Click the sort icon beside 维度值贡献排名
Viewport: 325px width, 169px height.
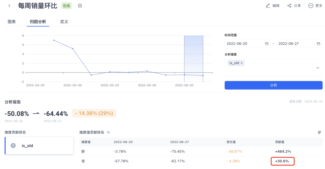pyautogui.click(x=108, y=132)
